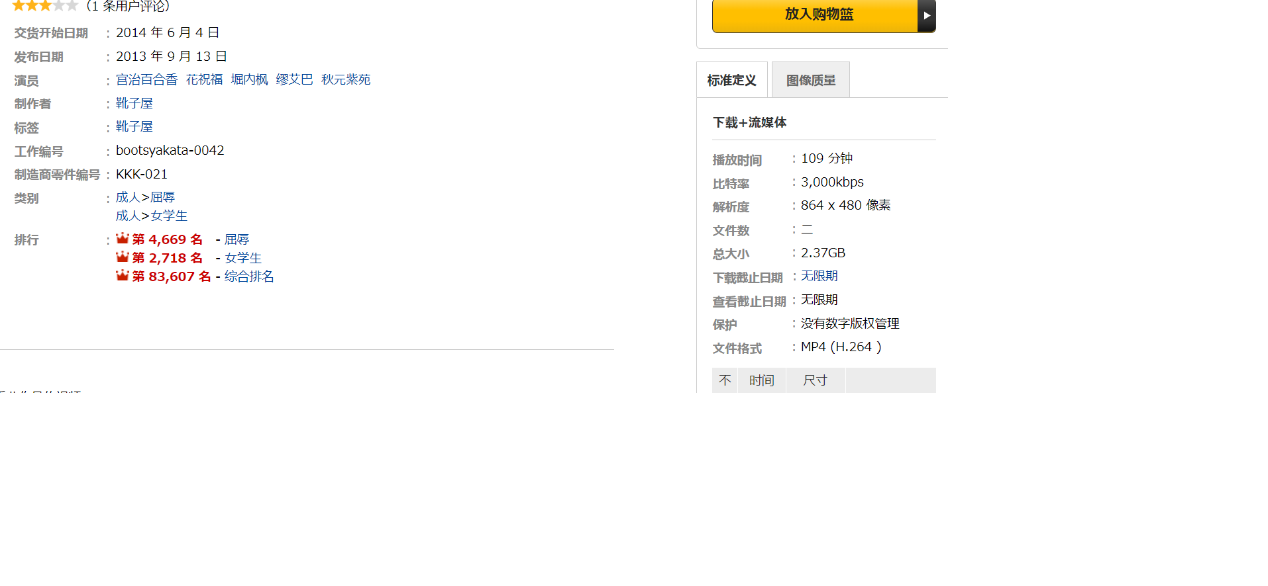The width and height of the screenshot is (1268, 586).
Task: Click the crown icon beside 第 4,669 名
Action: (123, 238)
